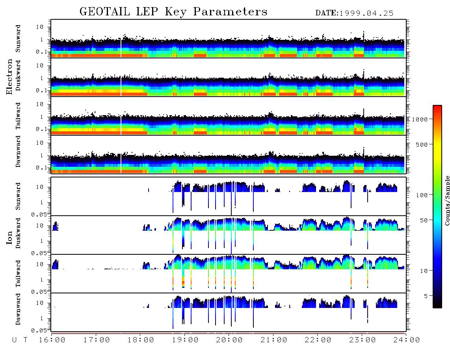Click the Ion "Duskward" panel label
The height and width of the screenshot is (347, 450).
pyautogui.click(x=18, y=233)
